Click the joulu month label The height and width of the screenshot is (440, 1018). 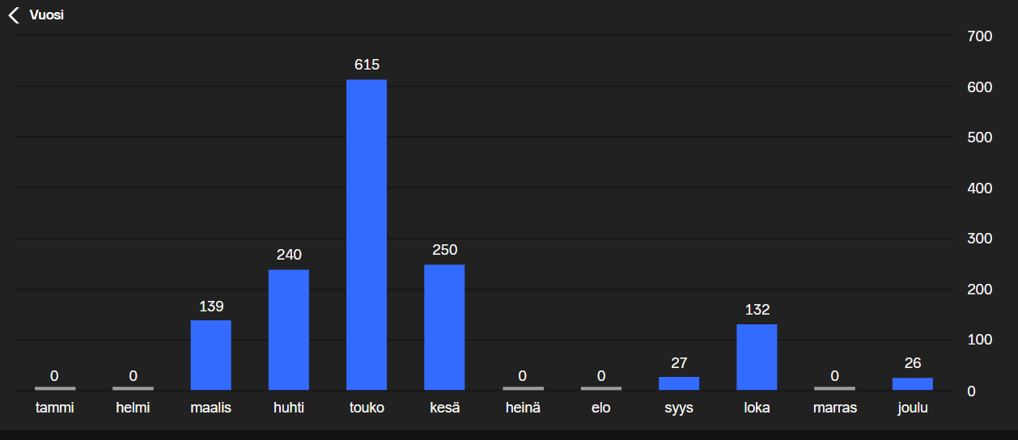tap(913, 408)
